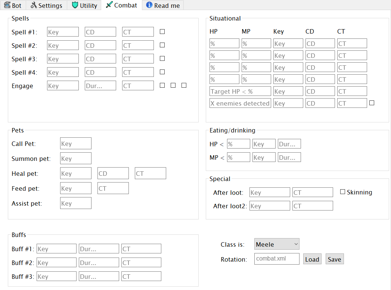Click the Buff #1 CT field
This screenshot has width=391, height=290.
pyautogui.click(x=142, y=249)
